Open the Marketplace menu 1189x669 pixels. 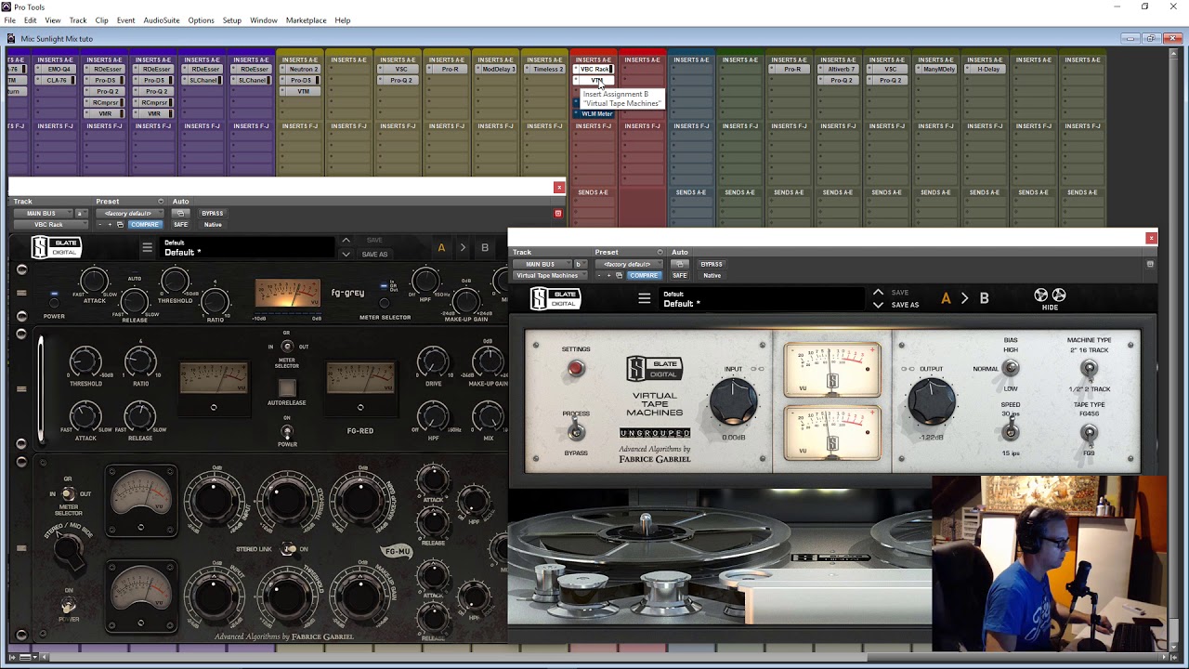click(306, 20)
